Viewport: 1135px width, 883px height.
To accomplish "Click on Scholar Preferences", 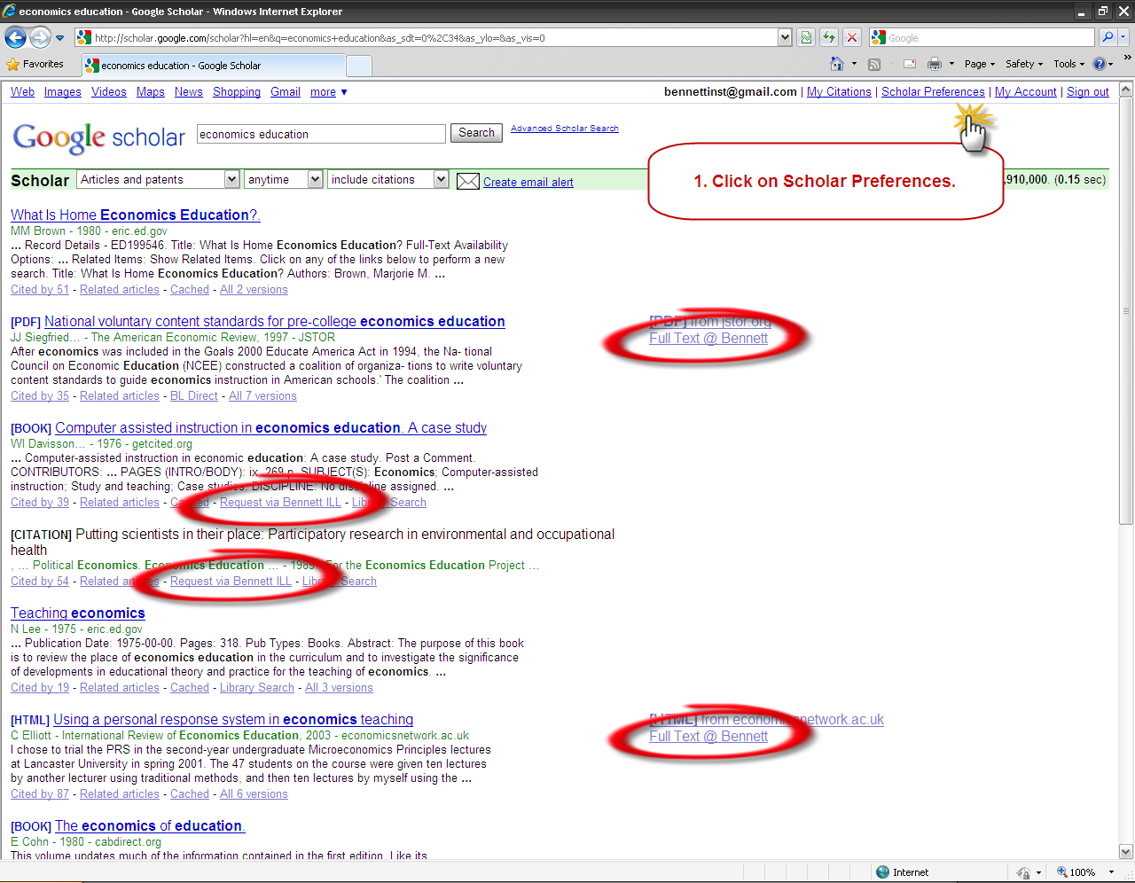I will point(933,91).
